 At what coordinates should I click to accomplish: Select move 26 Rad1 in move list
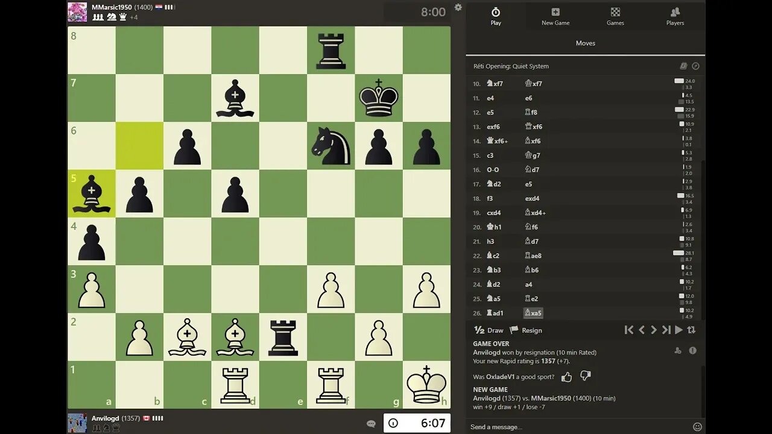[x=495, y=313]
